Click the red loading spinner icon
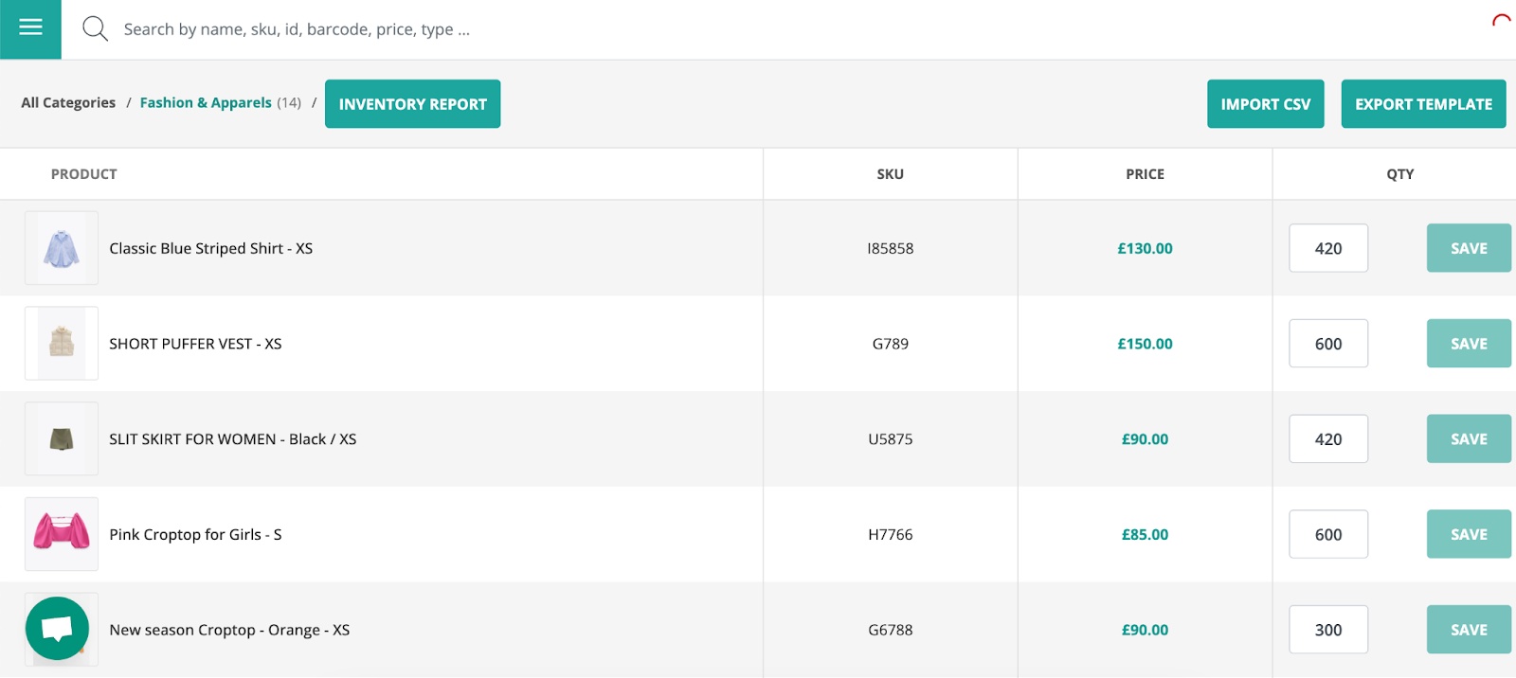Screen dimensions: 1516x678 (x=1501, y=20)
